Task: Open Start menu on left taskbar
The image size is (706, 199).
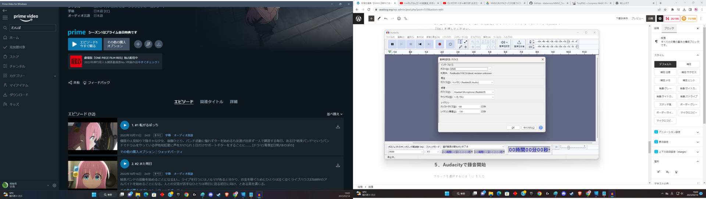Action: (94, 195)
